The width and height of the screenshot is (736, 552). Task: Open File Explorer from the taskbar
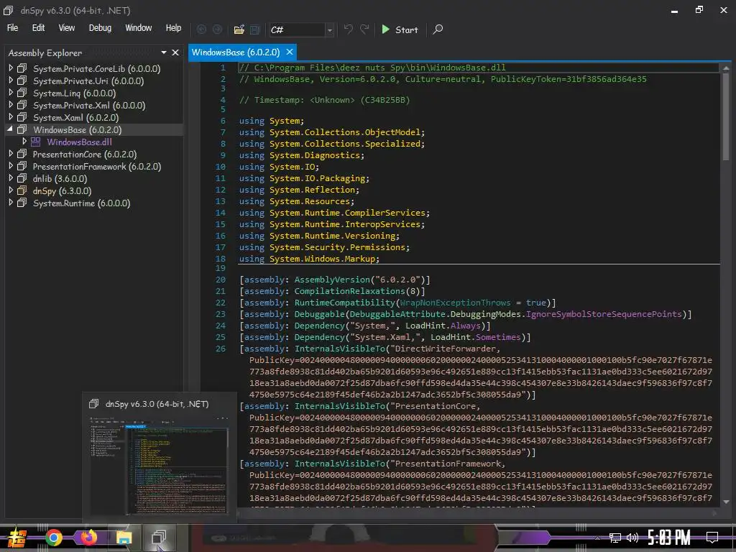tap(124, 538)
